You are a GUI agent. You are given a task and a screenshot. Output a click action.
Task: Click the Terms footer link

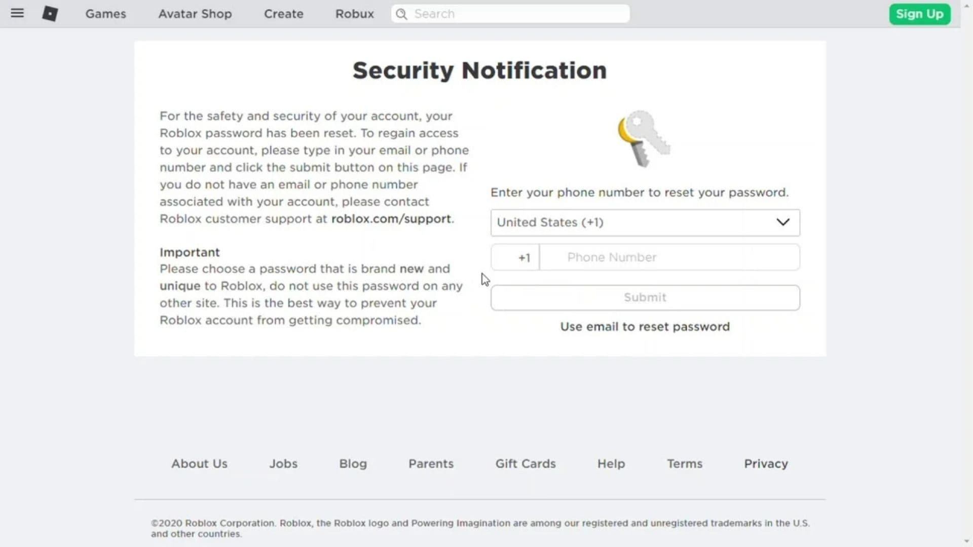[684, 463]
